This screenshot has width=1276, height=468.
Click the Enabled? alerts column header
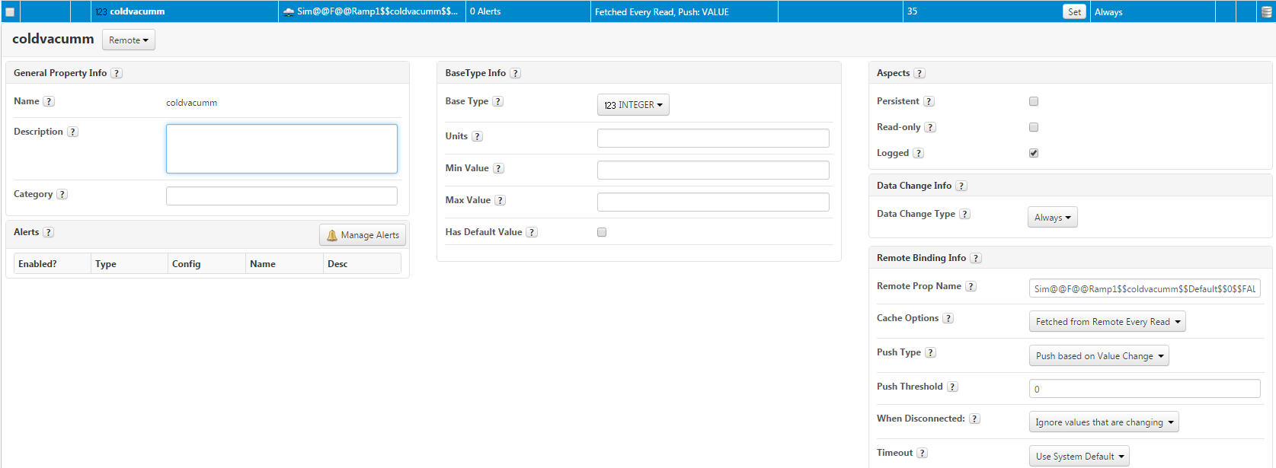click(x=53, y=263)
